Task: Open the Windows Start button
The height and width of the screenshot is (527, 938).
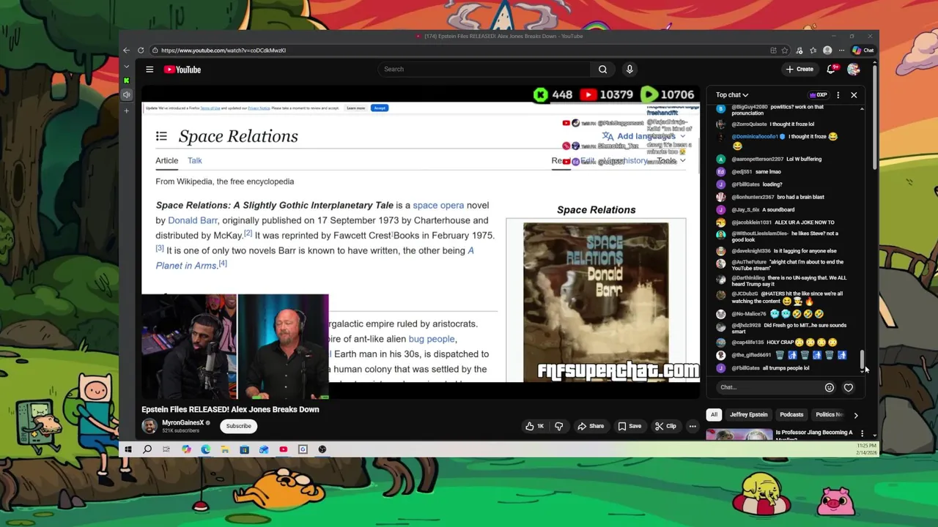Action: point(128,449)
